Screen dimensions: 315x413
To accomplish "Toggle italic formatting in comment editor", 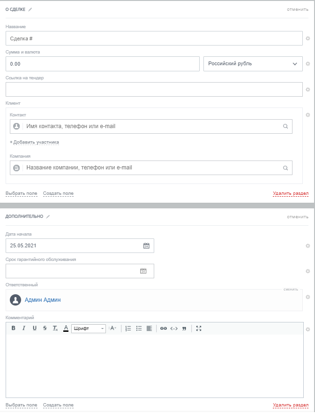I will [24, 329].
